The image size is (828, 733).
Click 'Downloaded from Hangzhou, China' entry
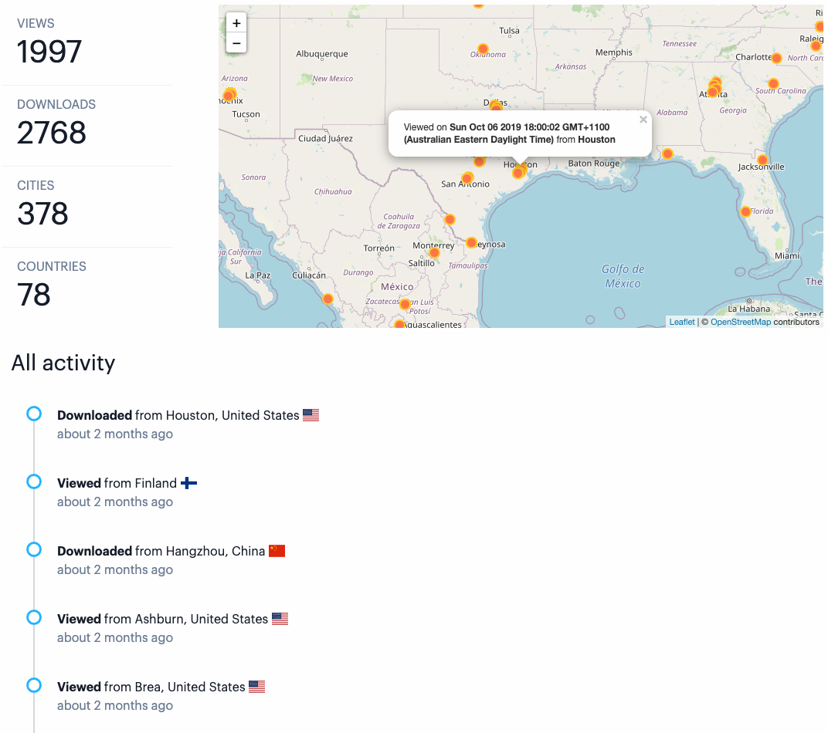(171, 551)
